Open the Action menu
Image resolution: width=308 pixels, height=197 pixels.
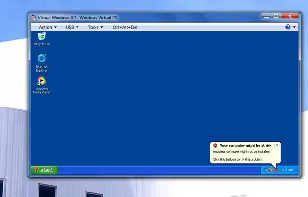tap(48, 27)
